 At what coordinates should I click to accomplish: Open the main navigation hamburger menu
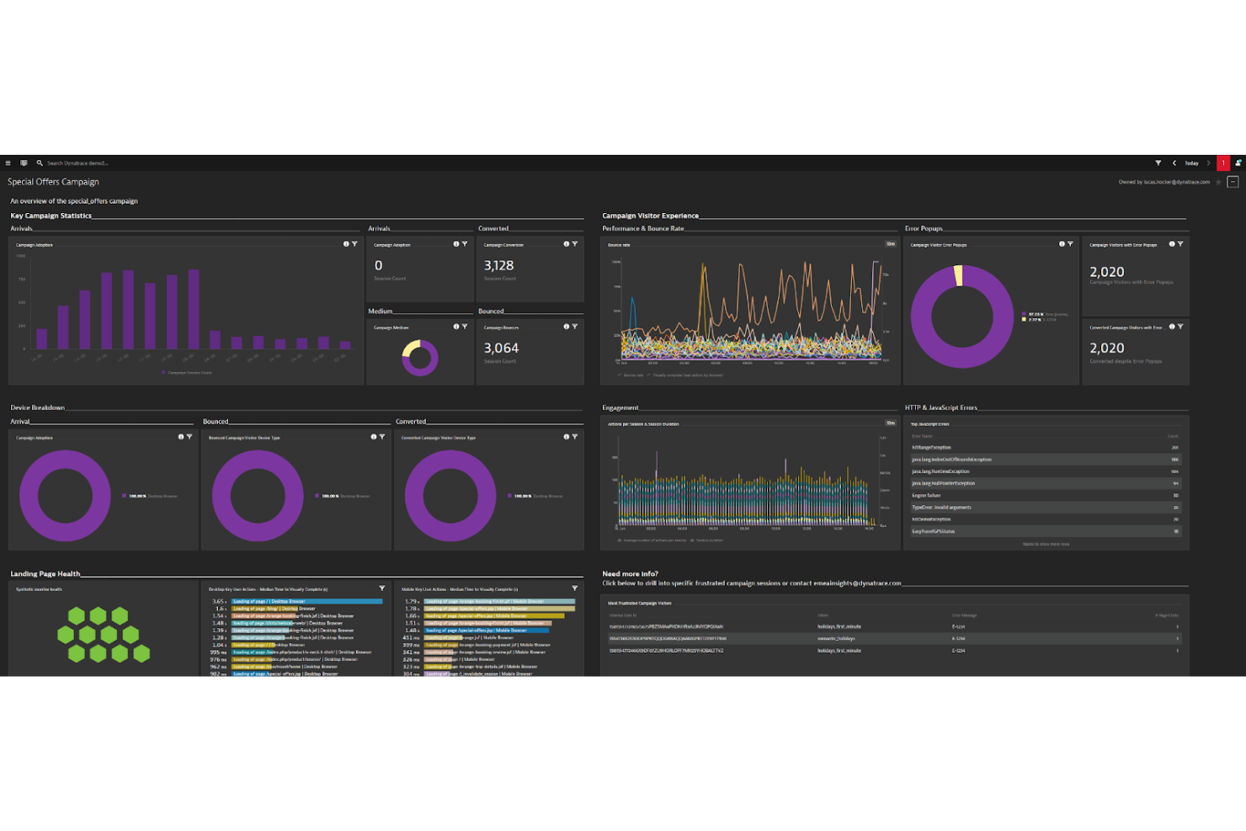[x=8, y=162]
